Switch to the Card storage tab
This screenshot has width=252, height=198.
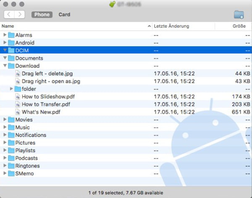pyautogui.click(x=64, y=14)
